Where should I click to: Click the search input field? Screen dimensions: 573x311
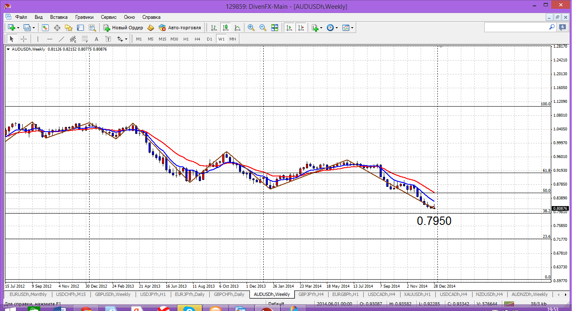tap(516, 27)
